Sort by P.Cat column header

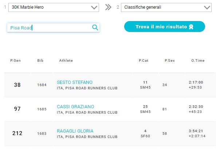pos(144,61)
